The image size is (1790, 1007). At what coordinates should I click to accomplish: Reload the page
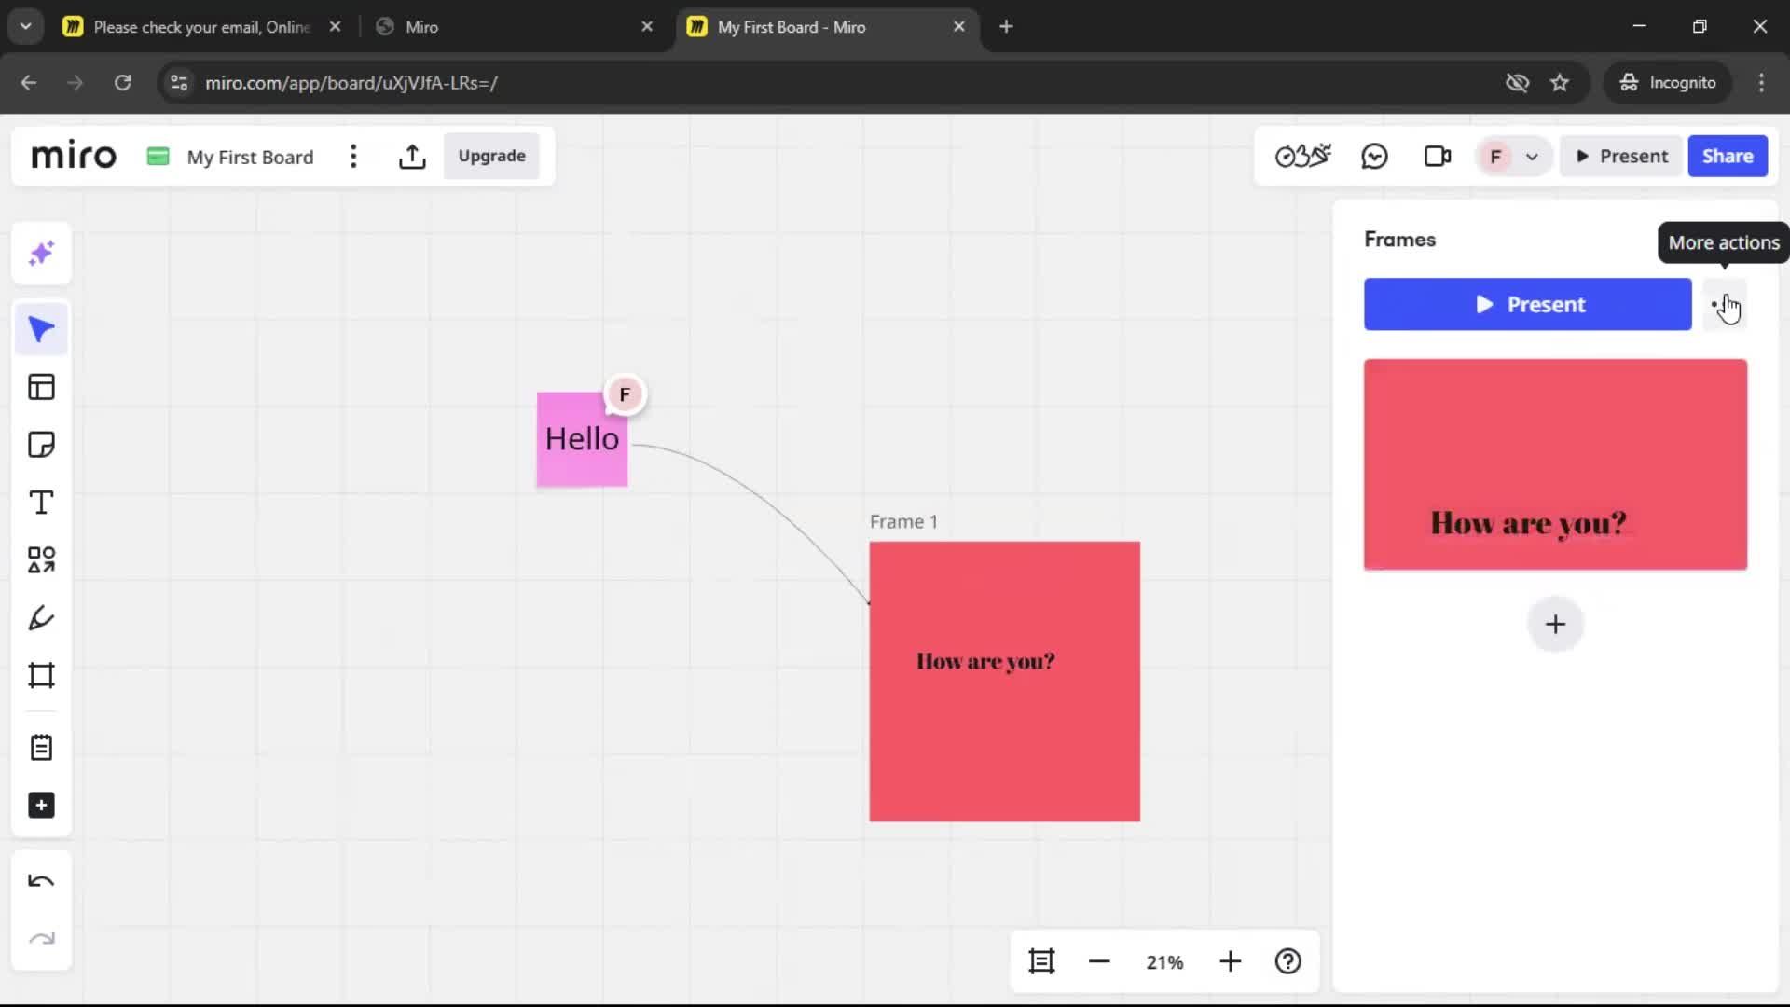122,83
